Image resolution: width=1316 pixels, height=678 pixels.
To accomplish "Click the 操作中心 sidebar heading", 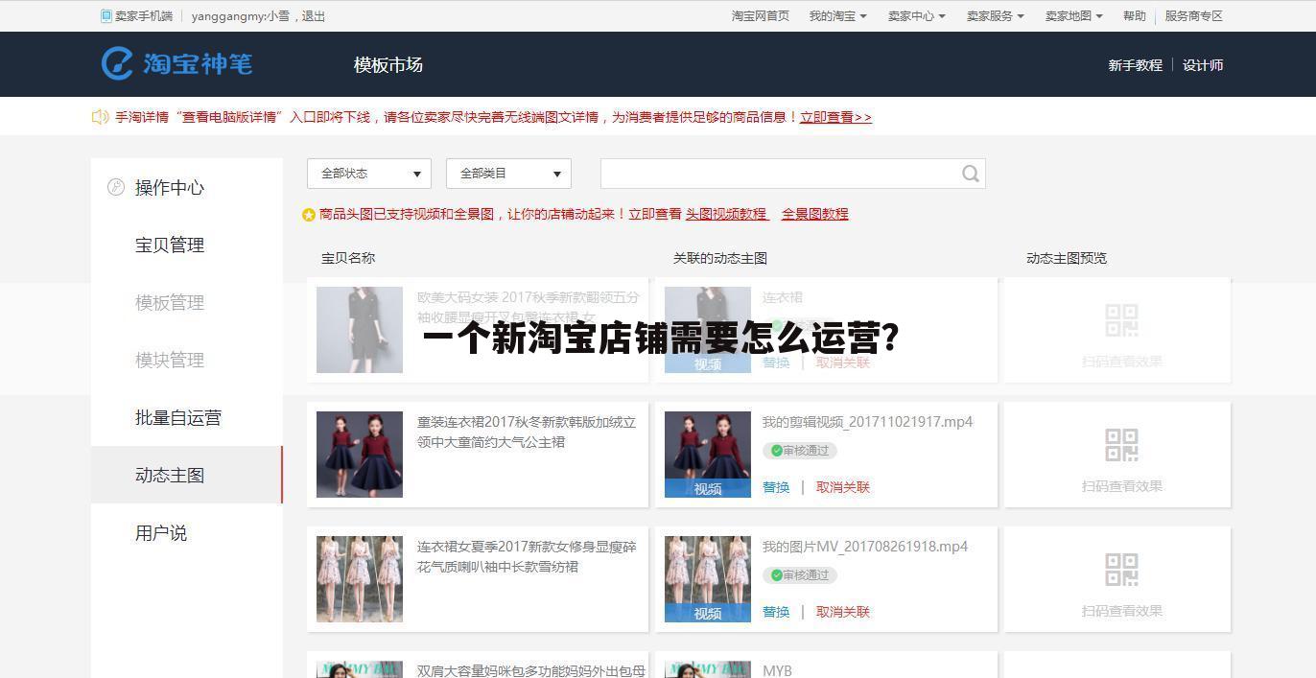I will (x=170, y=188).
